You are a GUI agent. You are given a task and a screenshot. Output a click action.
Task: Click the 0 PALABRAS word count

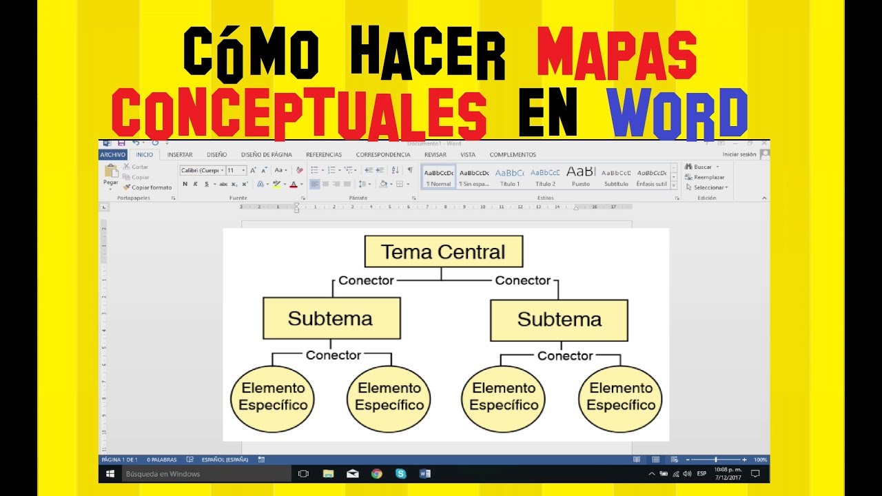(162, 459)
